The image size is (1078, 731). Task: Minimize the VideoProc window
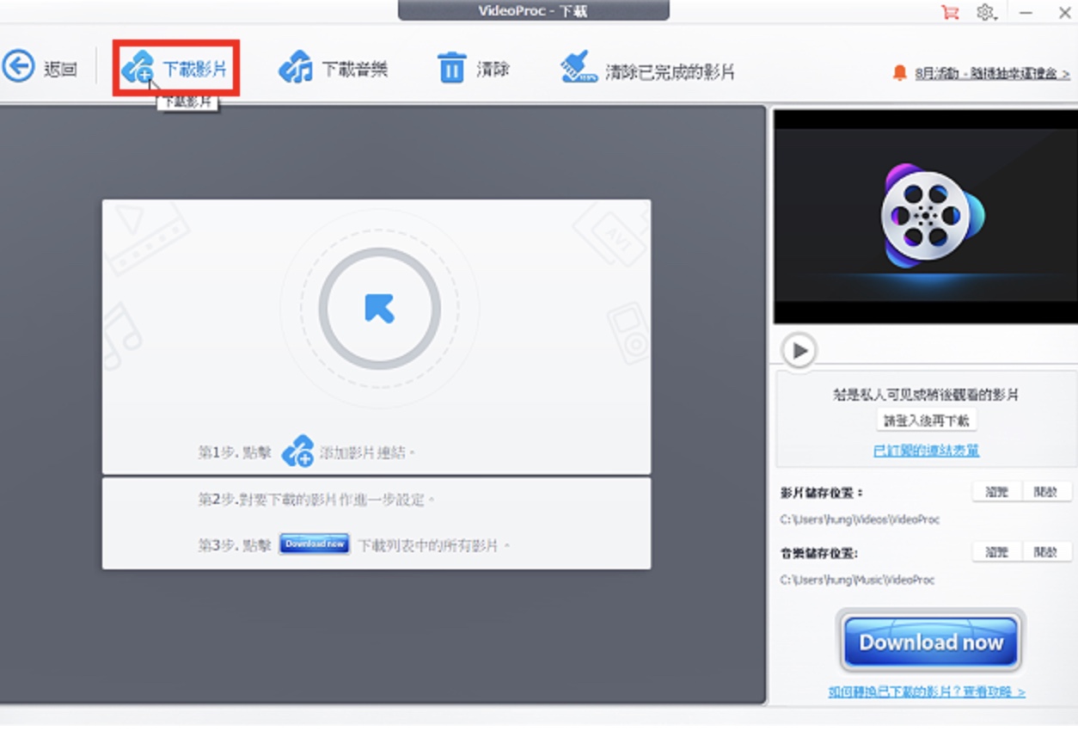1026,12
